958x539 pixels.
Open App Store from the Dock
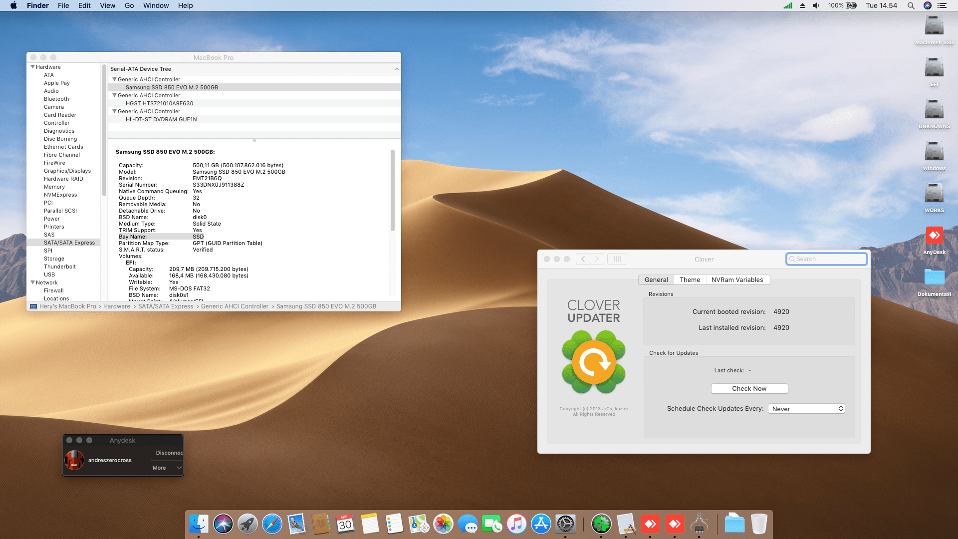click(541, 524)
